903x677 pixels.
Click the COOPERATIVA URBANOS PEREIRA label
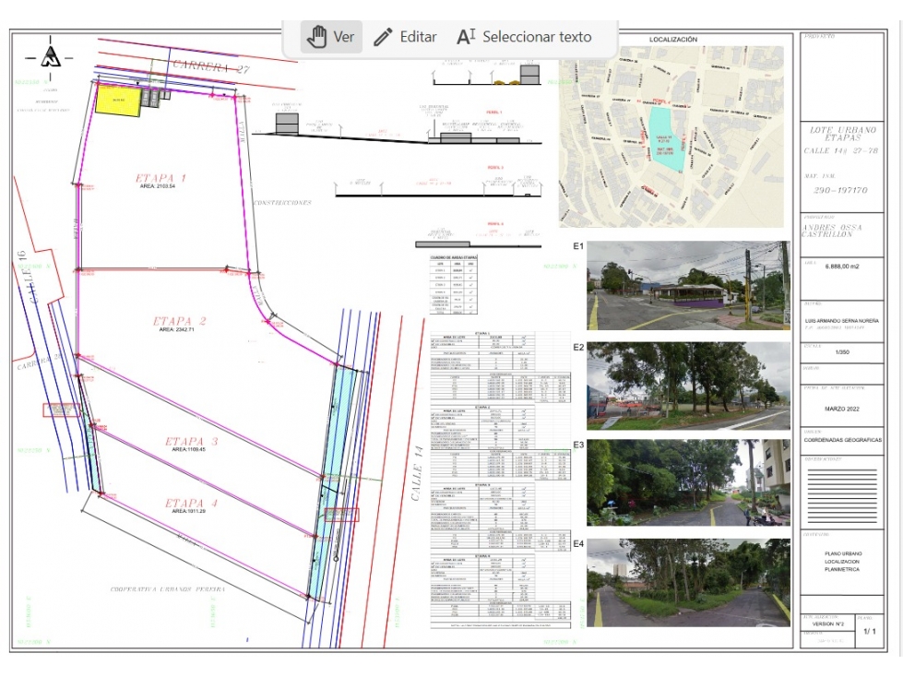[x=168, y=589]
